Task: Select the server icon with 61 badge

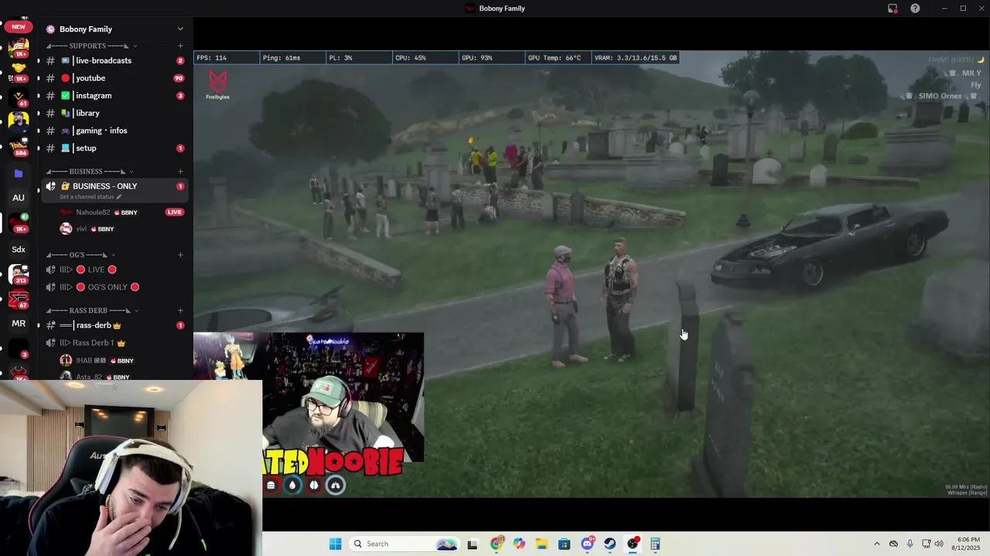Action: 19,96
